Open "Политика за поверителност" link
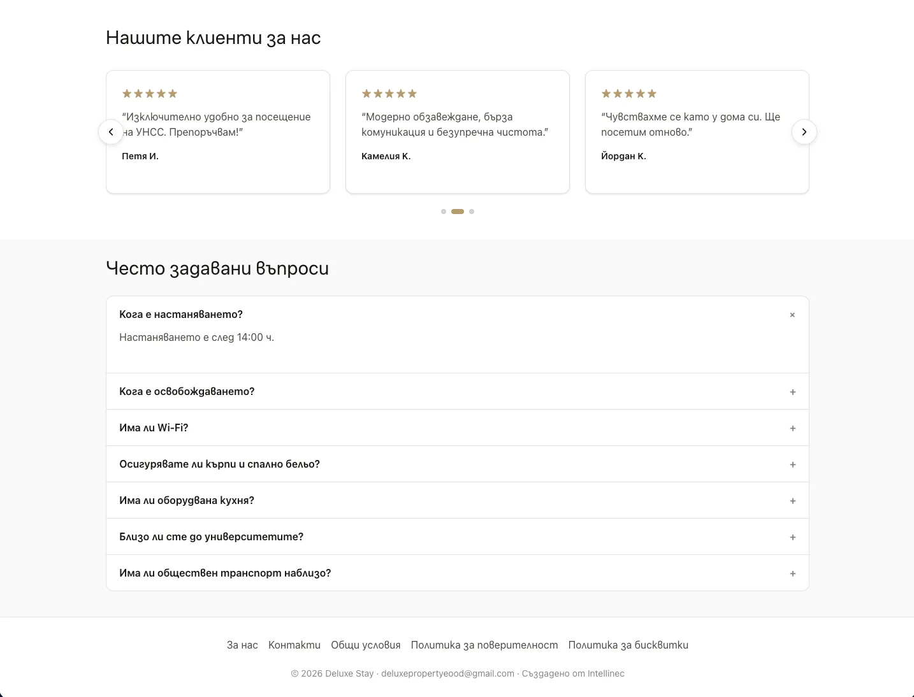 pyautogui.click(x=484, y=645)
